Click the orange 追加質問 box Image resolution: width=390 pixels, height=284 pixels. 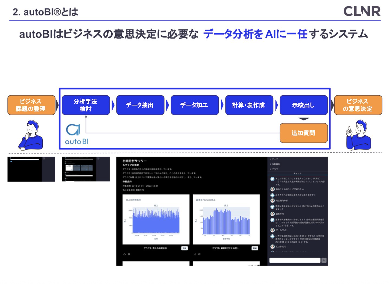304,133
